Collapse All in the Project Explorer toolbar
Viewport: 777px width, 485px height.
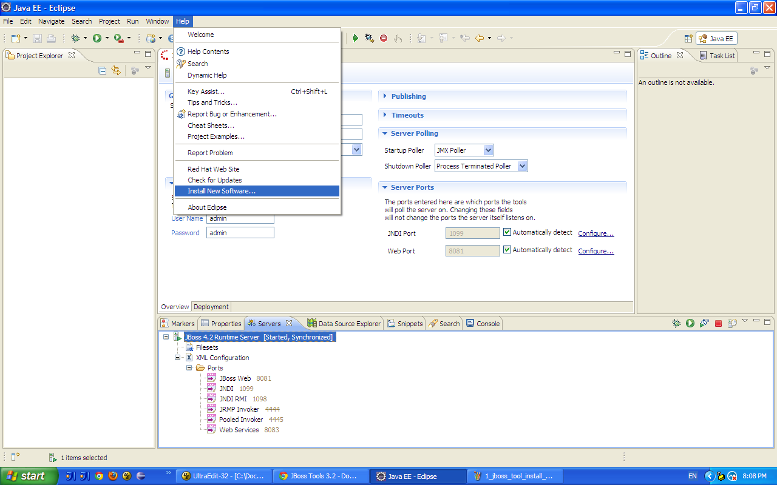click(102, 70)
